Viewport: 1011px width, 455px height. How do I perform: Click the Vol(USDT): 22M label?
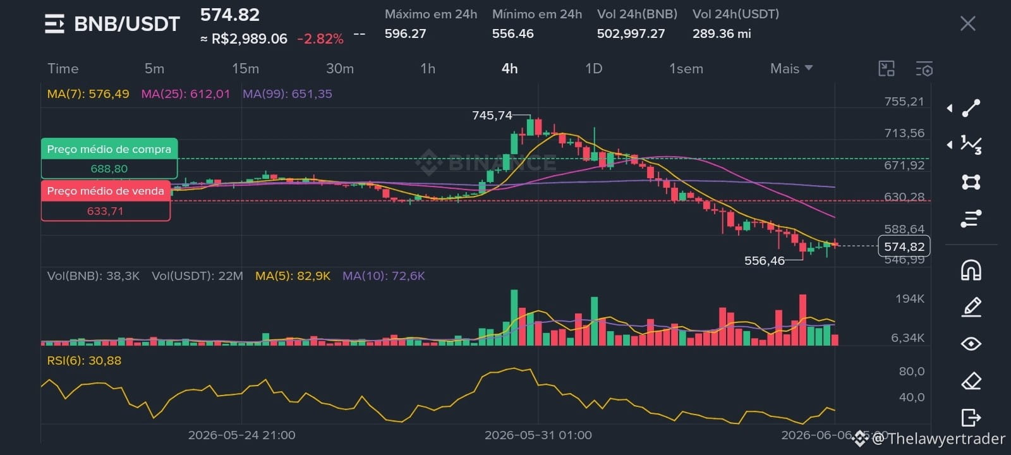pyautogui.click(x=197, y=276)
